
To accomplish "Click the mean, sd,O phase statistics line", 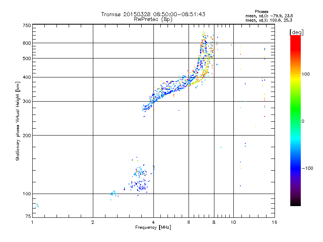I will tap(269, 16).
